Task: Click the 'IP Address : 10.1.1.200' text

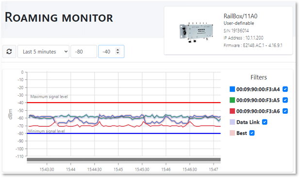Action: click(x=243, y=38)
